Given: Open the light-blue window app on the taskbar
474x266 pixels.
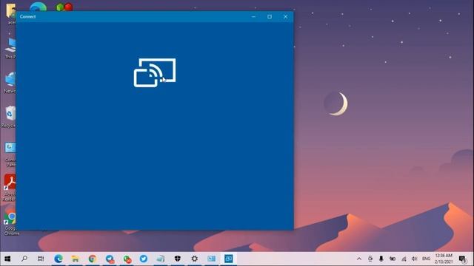Looking at the screenshot, I should (x=211, y=259).
